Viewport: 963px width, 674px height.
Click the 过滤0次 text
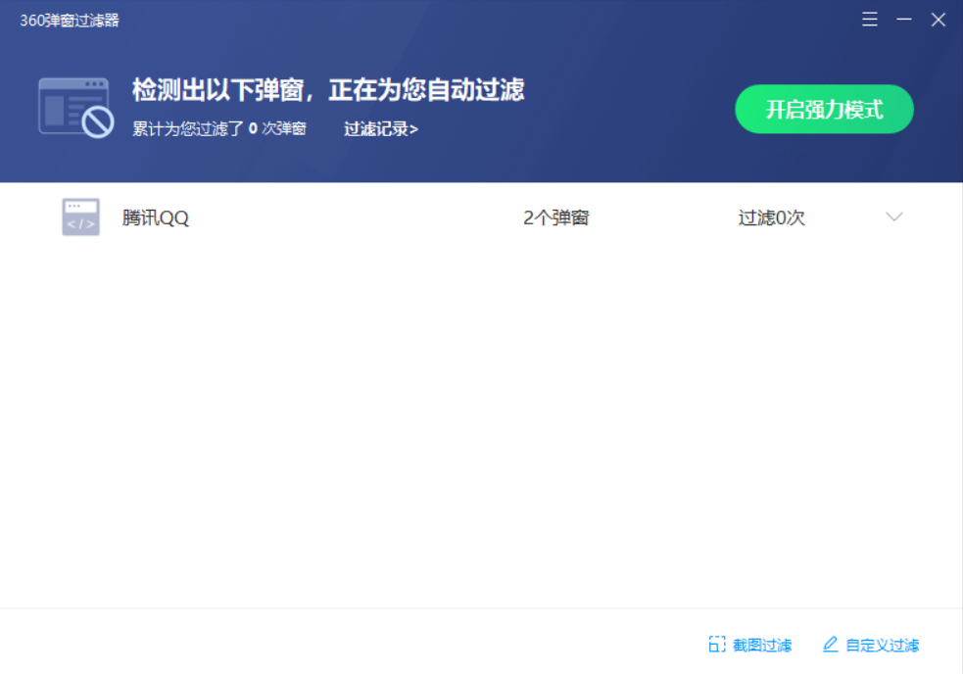[771, 217]
